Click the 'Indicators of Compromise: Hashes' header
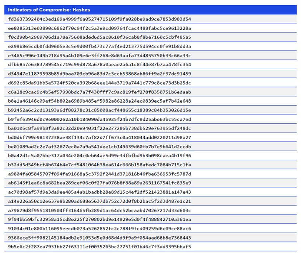 click(x=49, y=10)
